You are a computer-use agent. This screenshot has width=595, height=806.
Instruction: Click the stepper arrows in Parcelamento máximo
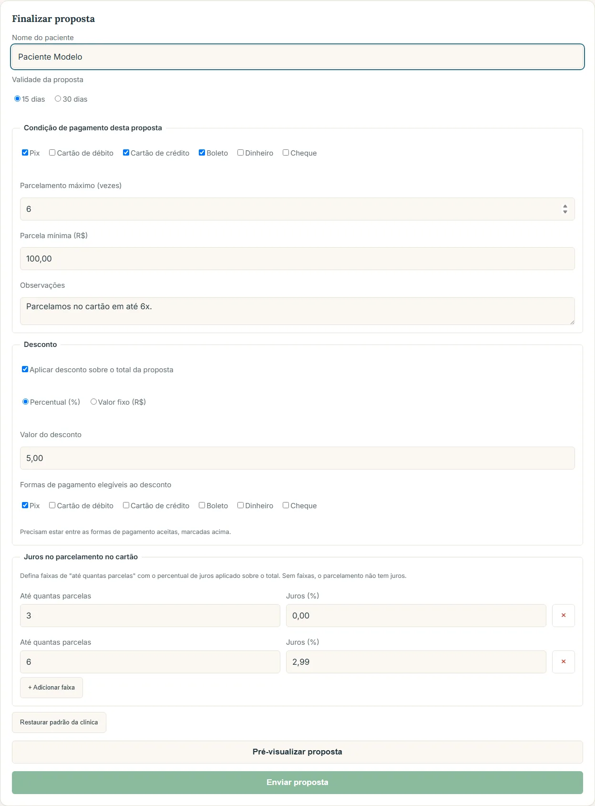(565, 209)
